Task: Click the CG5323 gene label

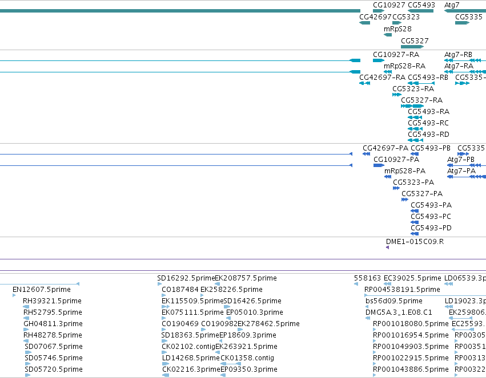Action: (406, 17)
